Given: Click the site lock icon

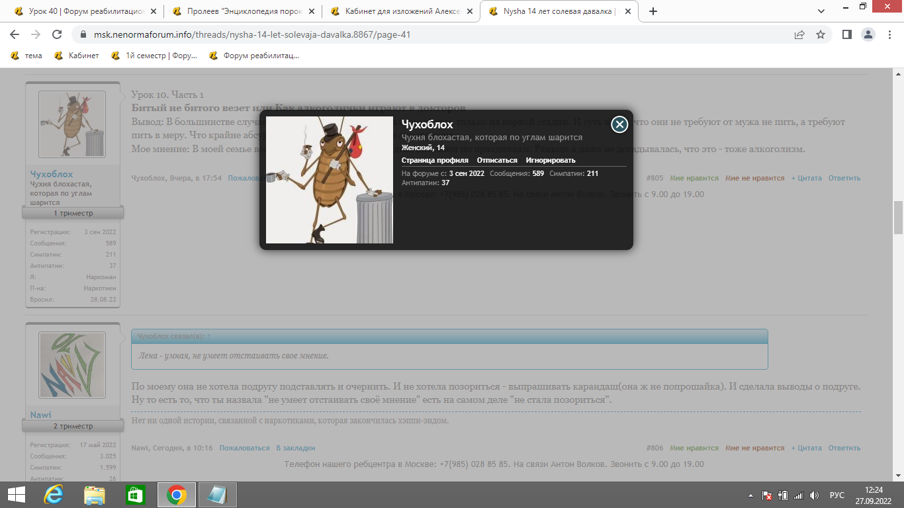Looking at the screenshot, I should [x=83, y=34].
